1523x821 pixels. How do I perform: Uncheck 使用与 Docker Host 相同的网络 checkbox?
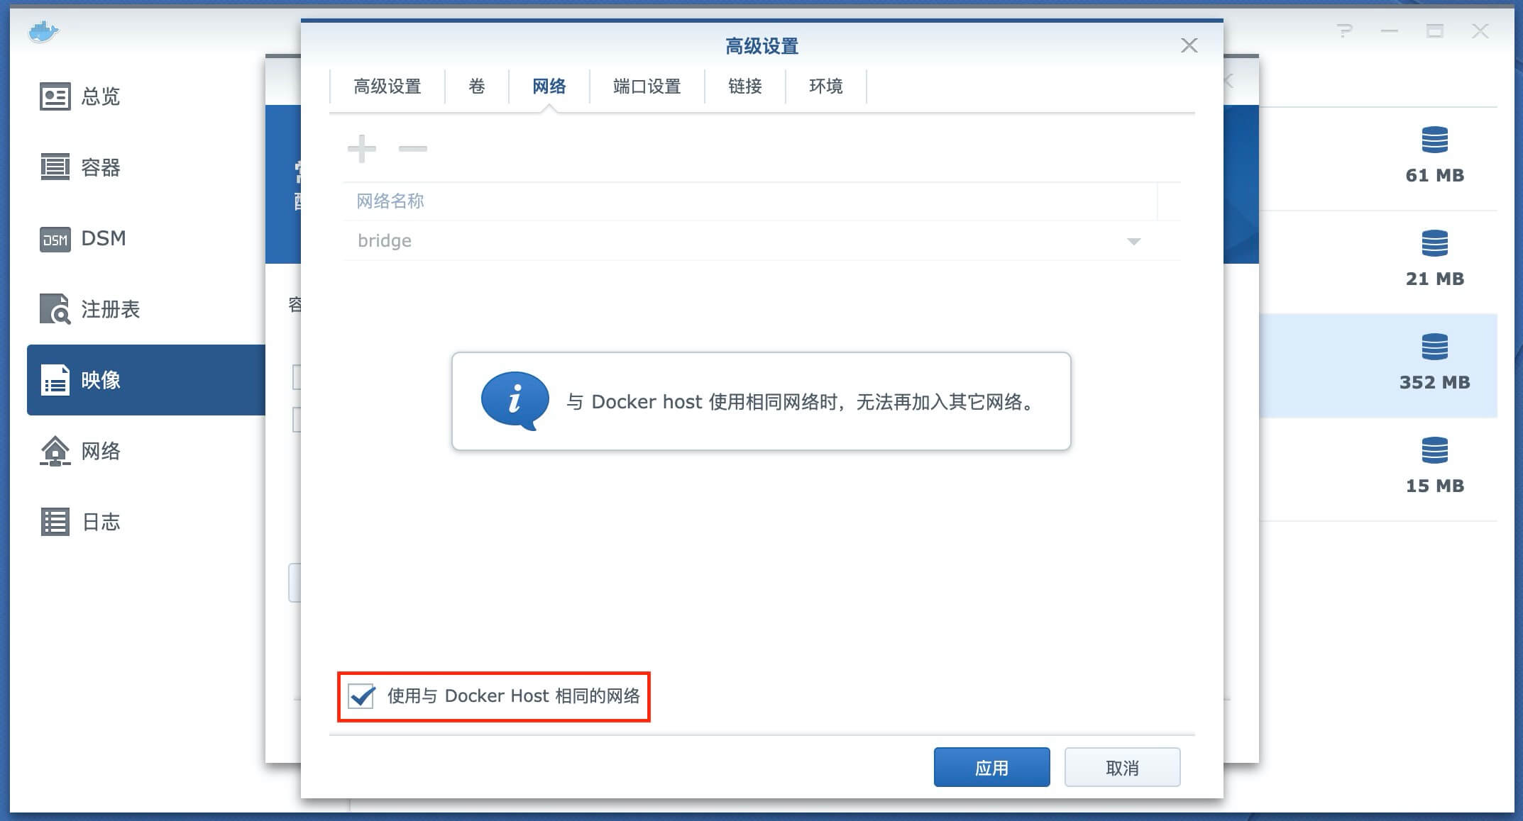361,696
